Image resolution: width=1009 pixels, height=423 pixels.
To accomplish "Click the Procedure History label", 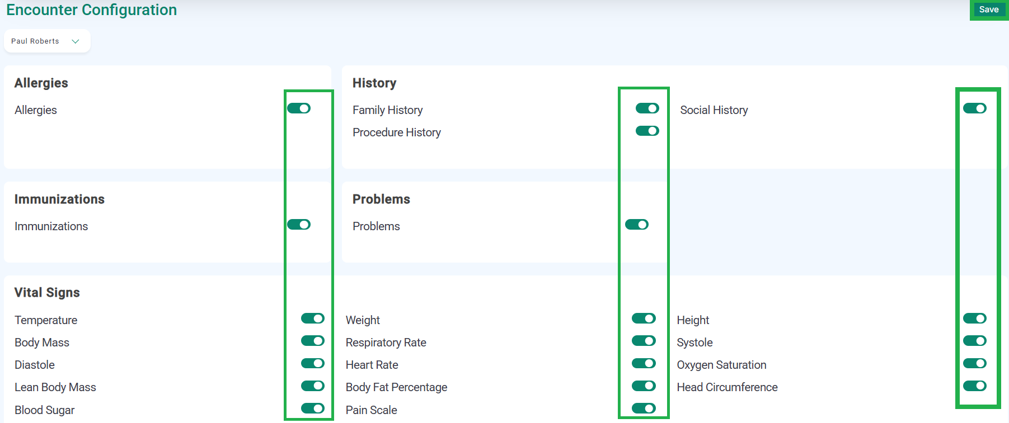I will [x=397, y=132].
